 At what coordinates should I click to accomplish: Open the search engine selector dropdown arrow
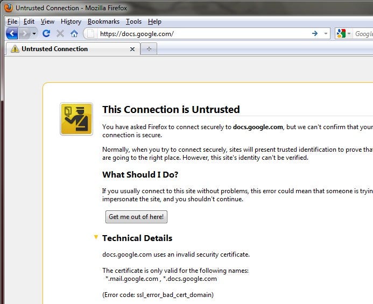point(349,33)
